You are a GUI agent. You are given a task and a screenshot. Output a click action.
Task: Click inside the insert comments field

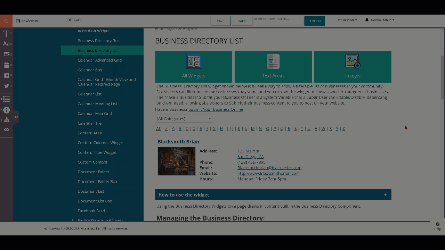278,20
